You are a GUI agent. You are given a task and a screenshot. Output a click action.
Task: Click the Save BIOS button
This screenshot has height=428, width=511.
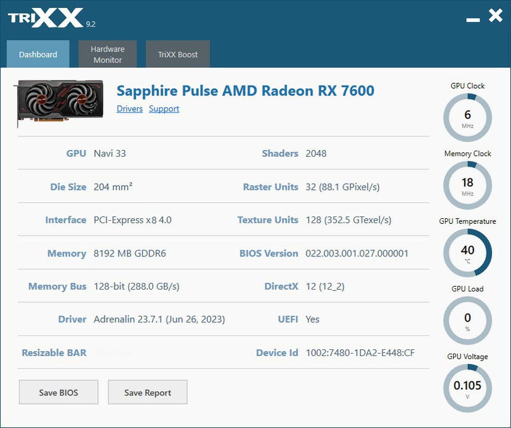coord(58,392)
